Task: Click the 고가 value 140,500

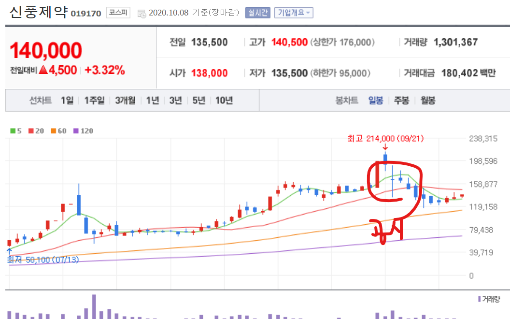Action: [x=289, y=43]
